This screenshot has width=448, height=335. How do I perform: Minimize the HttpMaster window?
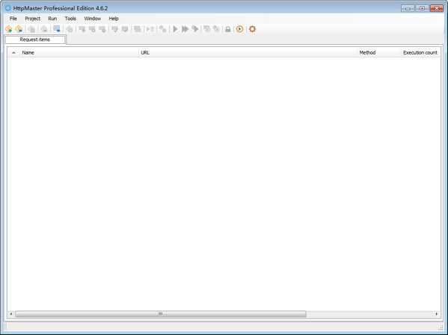tap(408, 8)
